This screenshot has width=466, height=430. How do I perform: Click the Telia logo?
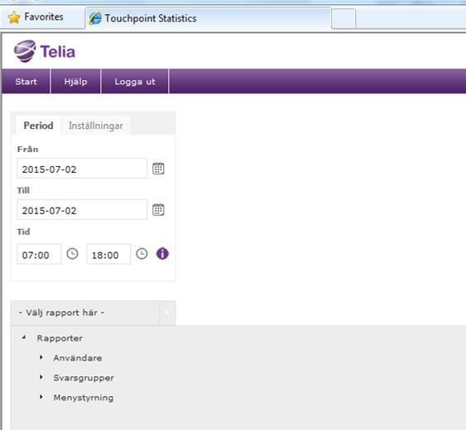point(45,51)
